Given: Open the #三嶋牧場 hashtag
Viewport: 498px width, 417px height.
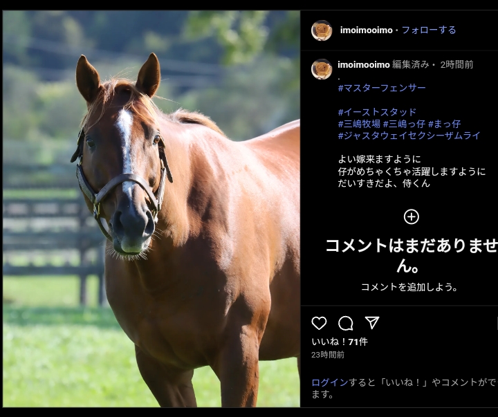Looking at the screenshot, I should pyautogui.click(x=359, y=124).
